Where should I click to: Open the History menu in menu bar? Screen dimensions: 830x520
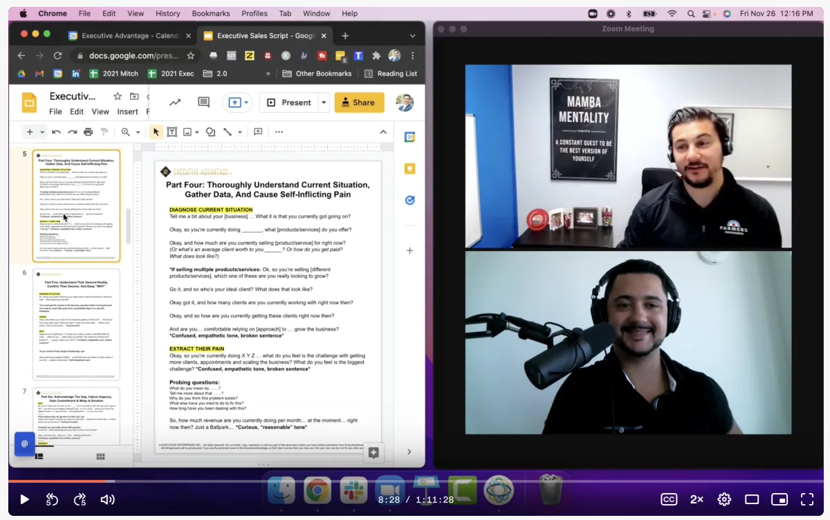[x=167, y=13]
